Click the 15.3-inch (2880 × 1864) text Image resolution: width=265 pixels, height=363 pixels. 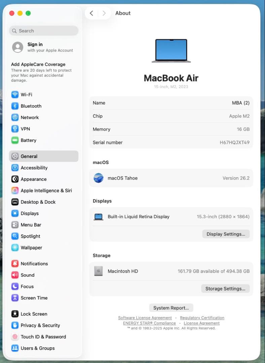coord(223,217)
